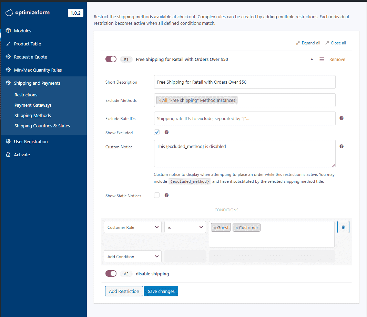The width and height of the screenshot is (367, 317).
Task: Go to Shipping Methods submenu
Action: [32, 115]
